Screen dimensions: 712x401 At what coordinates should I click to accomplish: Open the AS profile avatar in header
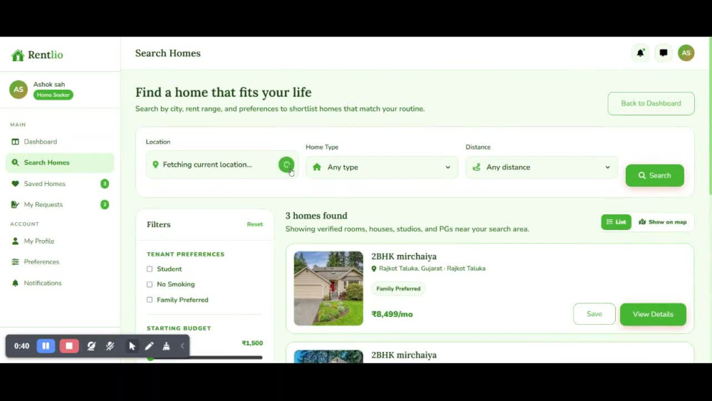[x=686, y=53]
